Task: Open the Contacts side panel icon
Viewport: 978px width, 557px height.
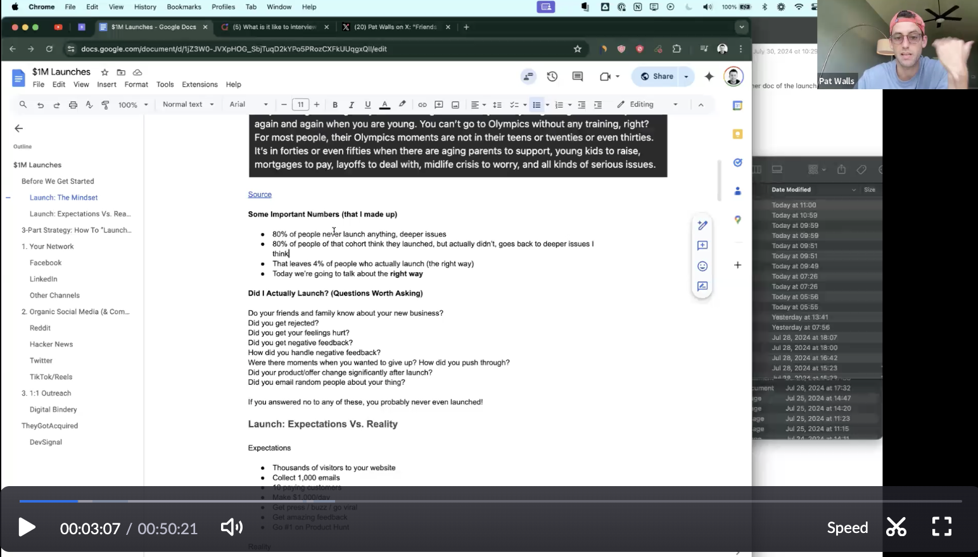Action: [737, 191]
